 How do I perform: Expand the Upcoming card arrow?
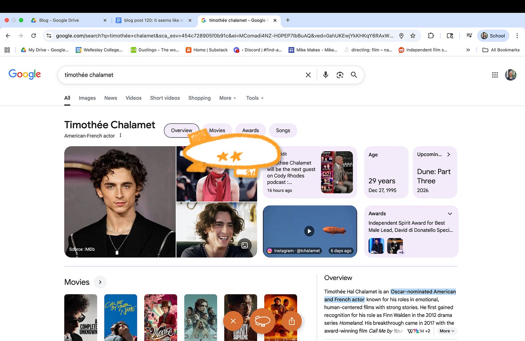pyautogui.click(x=449, y=154)
